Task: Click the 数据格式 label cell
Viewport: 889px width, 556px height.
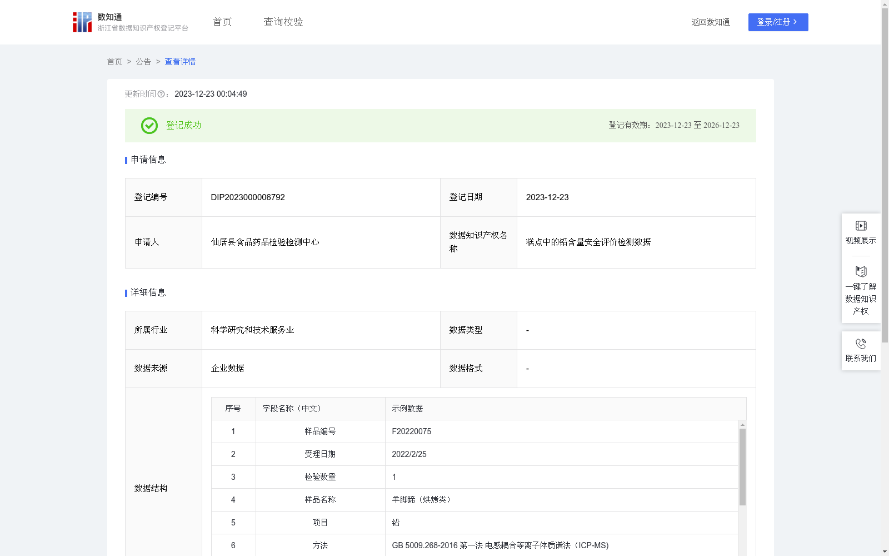Action: point(478,369)
